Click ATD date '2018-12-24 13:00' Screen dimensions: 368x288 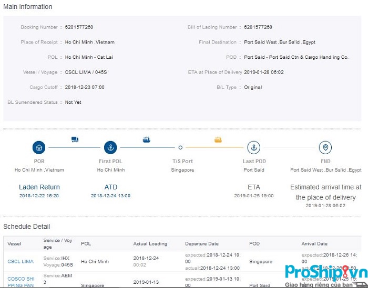[x=110, y=196]
